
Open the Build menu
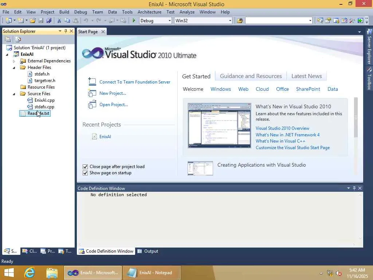[64, 12]
